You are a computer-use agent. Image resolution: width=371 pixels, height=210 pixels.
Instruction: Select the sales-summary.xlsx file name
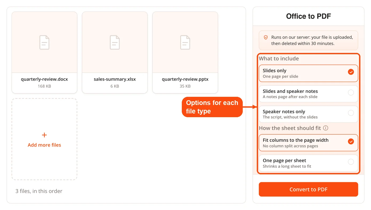(x=115, y=79)
